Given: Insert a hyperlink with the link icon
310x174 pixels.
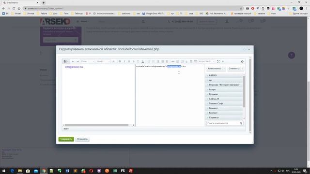Looking at the screenshot, I should [x=173, y=61].
